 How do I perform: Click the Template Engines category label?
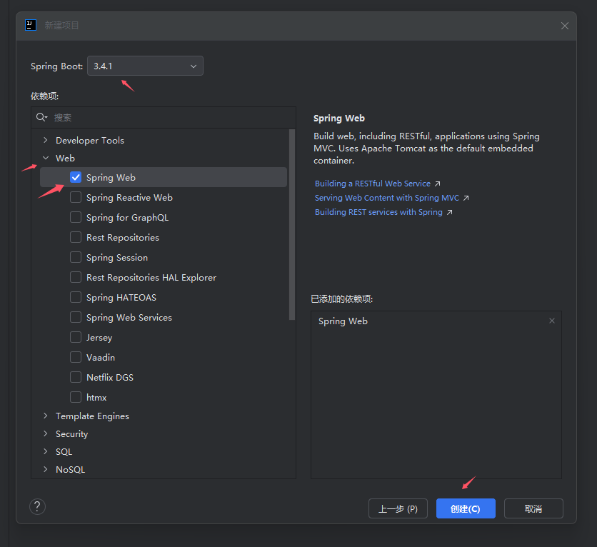(93, 416)
